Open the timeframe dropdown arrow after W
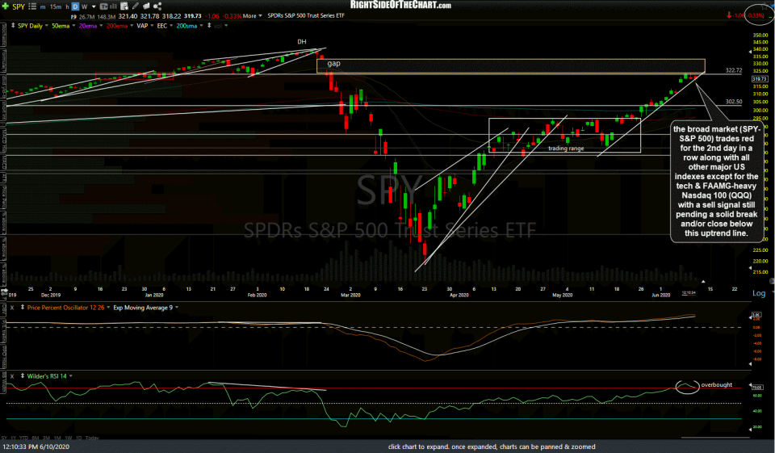 (94, 7)
